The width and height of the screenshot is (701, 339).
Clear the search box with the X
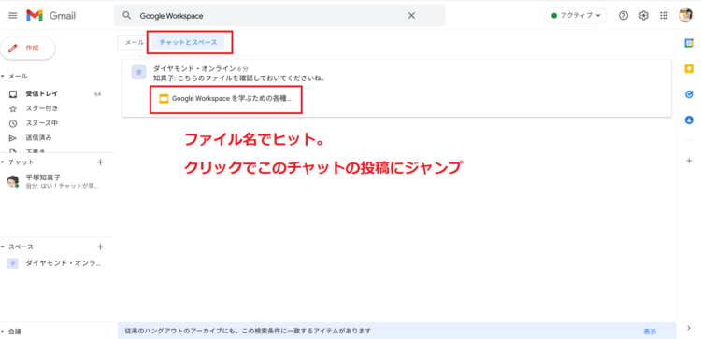click(412, 16)
